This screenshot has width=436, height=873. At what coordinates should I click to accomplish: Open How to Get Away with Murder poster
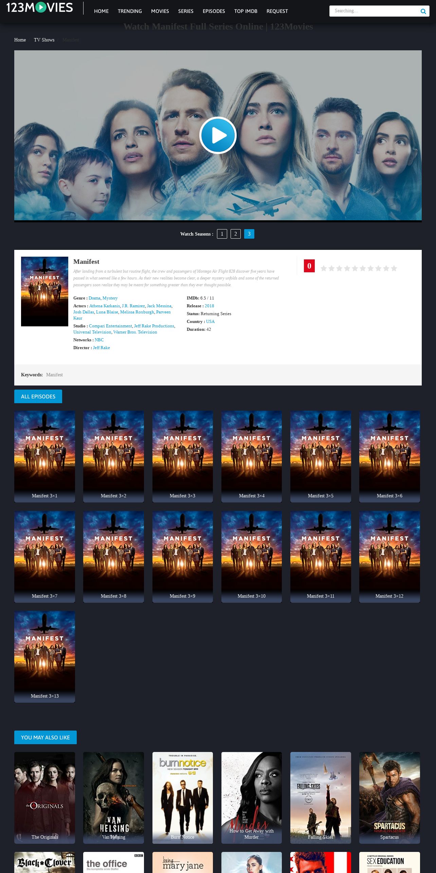[x=252, y=798]
